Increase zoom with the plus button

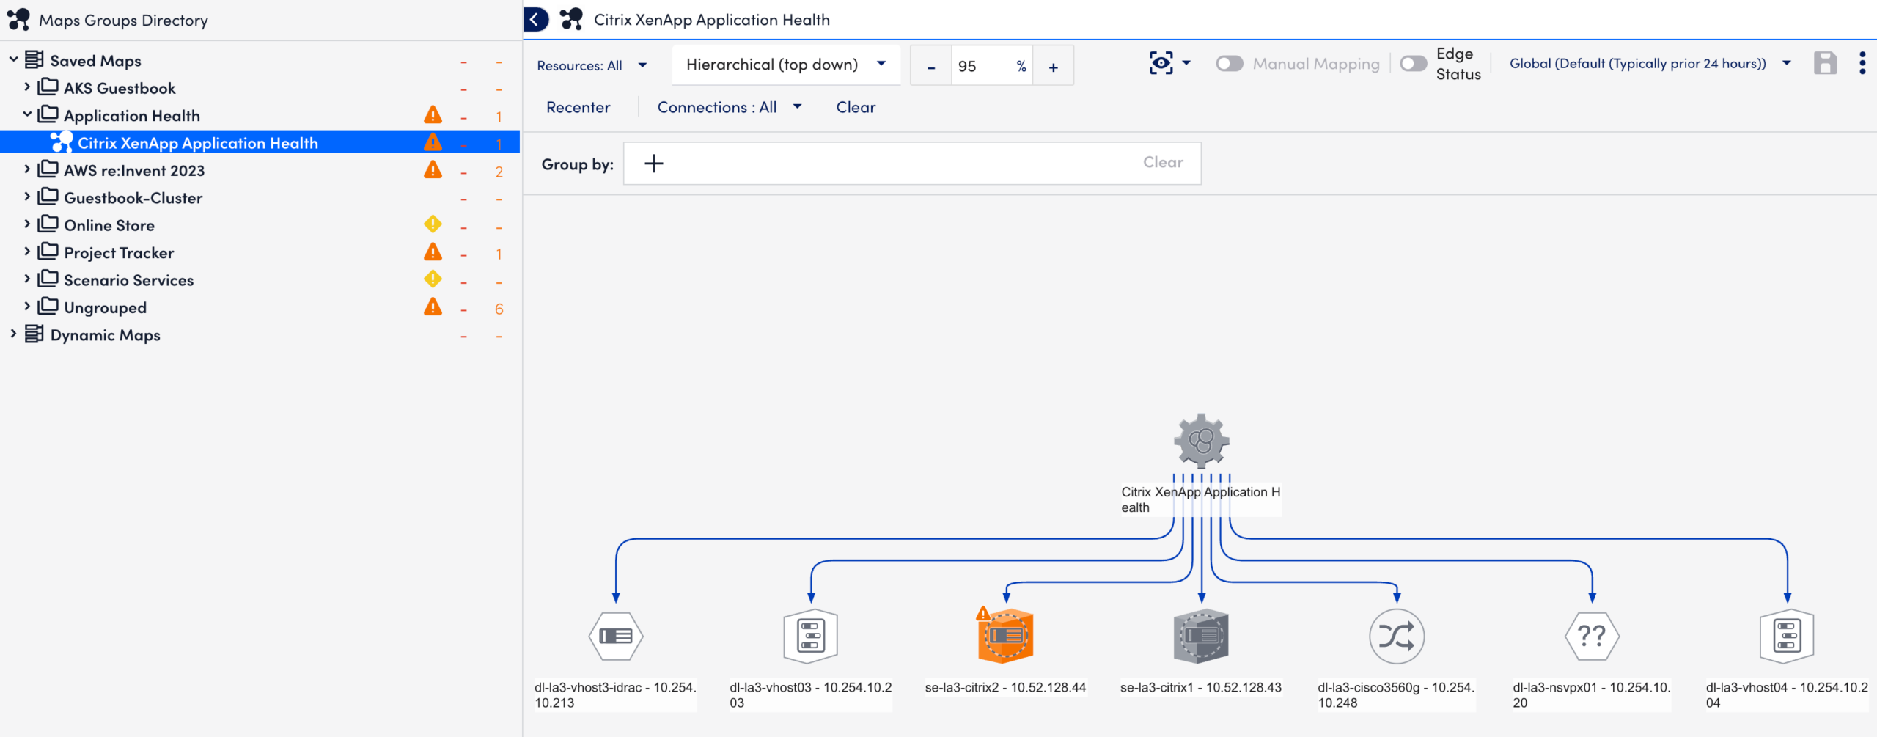tap(1053, 66)
